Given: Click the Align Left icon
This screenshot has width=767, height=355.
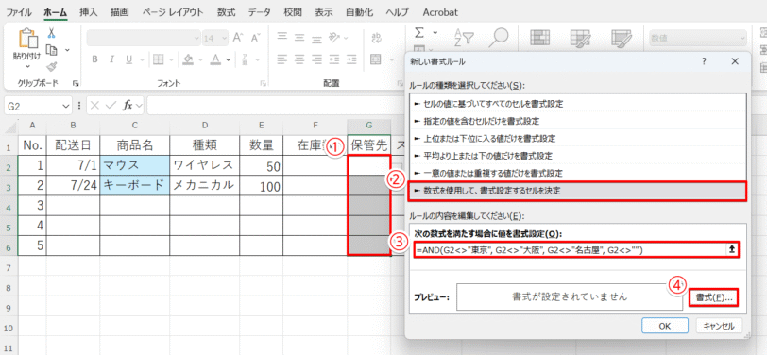Looking at the screenshot, I should click(x=282, y=59).
